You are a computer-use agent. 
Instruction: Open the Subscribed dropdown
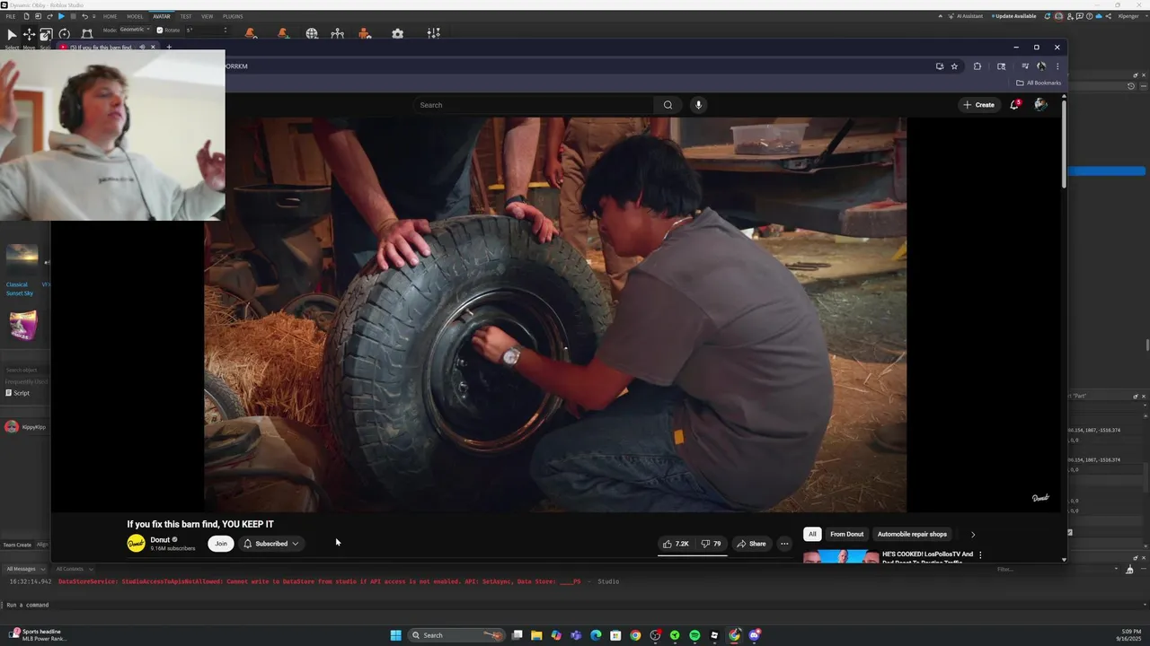point(271,544)
